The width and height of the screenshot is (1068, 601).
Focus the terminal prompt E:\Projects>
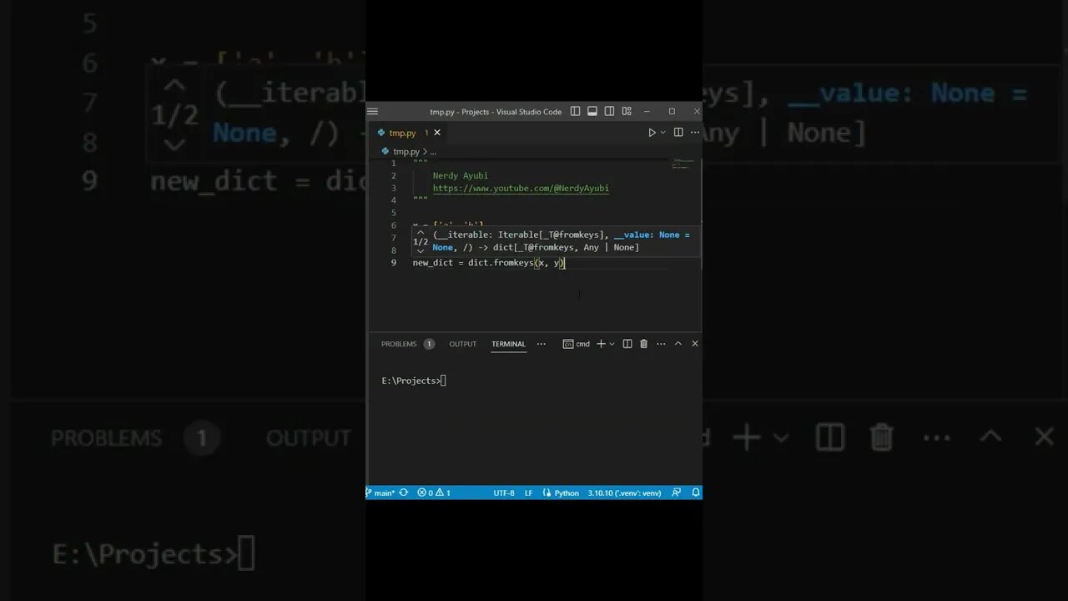coord(414,381)
